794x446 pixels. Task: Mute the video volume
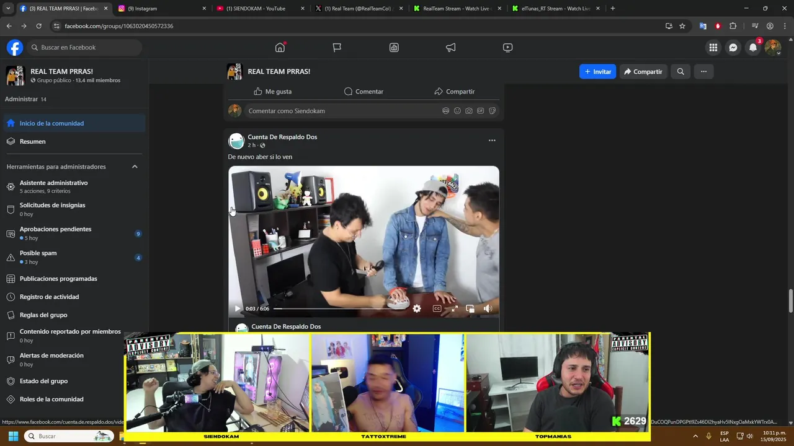click(x=488, y=308)
